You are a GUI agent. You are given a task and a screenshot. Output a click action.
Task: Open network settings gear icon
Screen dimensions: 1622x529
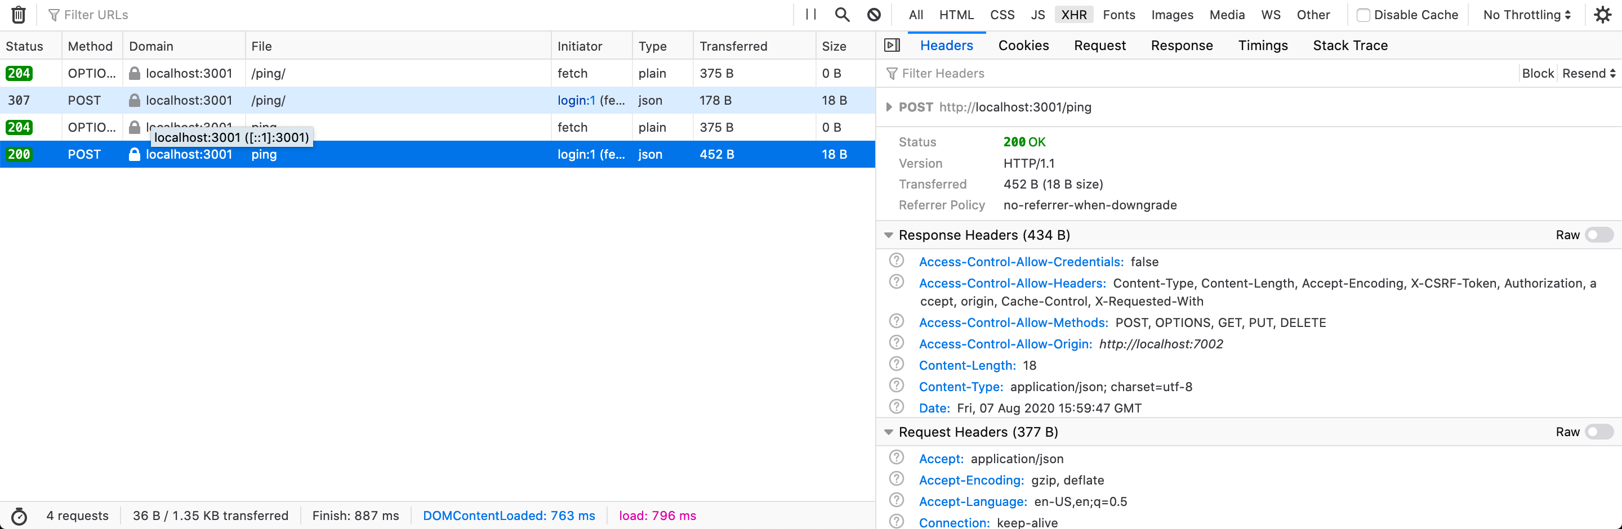coord(1602,15)
